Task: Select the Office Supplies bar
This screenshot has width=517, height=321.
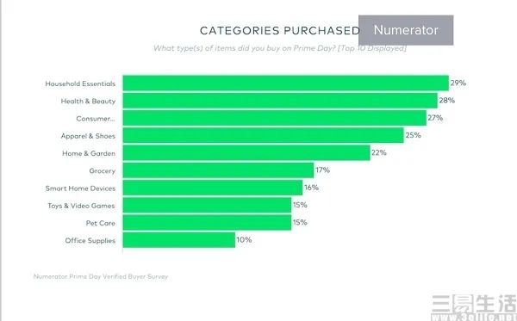Action: [x=179, y=240]
